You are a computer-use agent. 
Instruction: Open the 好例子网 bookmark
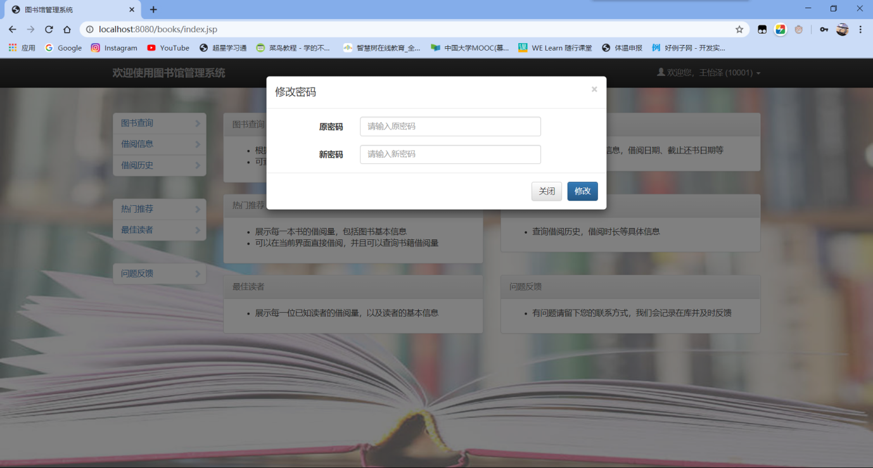pos(689,47)
